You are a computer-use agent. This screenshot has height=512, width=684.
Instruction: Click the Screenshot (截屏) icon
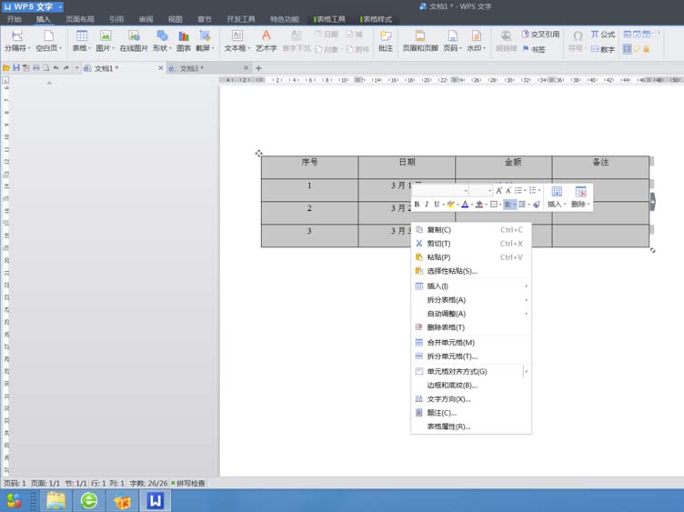coord(205,35)
